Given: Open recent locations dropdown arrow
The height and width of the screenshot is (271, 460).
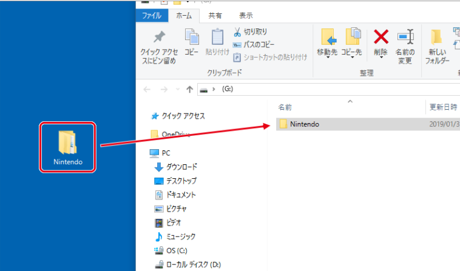Looking at the screenshot, I should tap(177, 89).
